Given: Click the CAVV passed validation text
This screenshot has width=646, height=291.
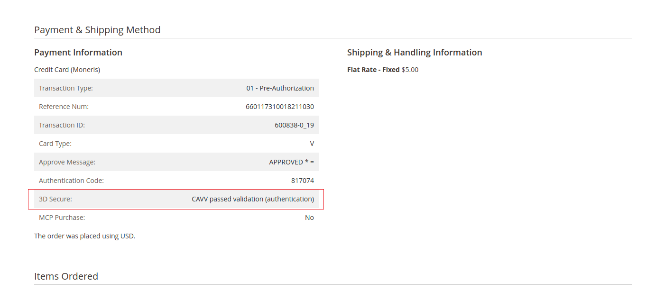Looking at the screenshot, I should click(253, 199).
